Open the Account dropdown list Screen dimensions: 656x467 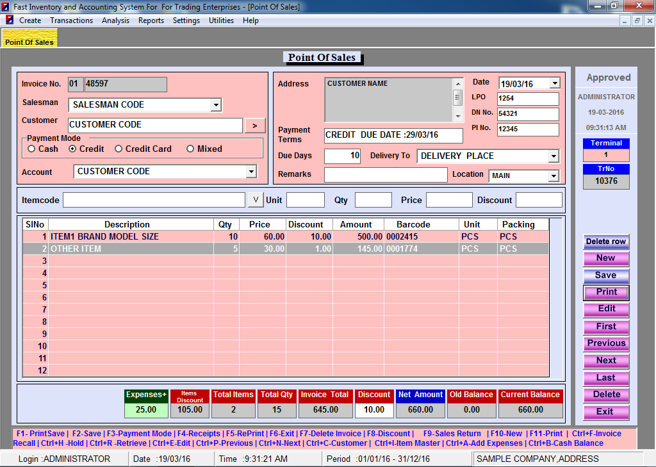point(250,172)
